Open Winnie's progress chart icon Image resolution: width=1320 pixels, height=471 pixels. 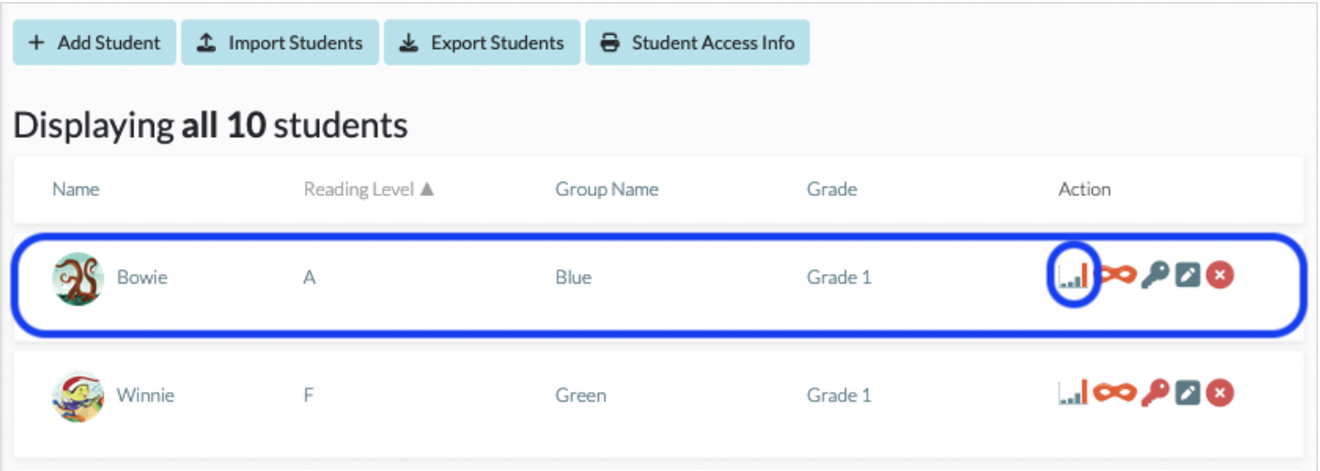[x=1072, y=393]
